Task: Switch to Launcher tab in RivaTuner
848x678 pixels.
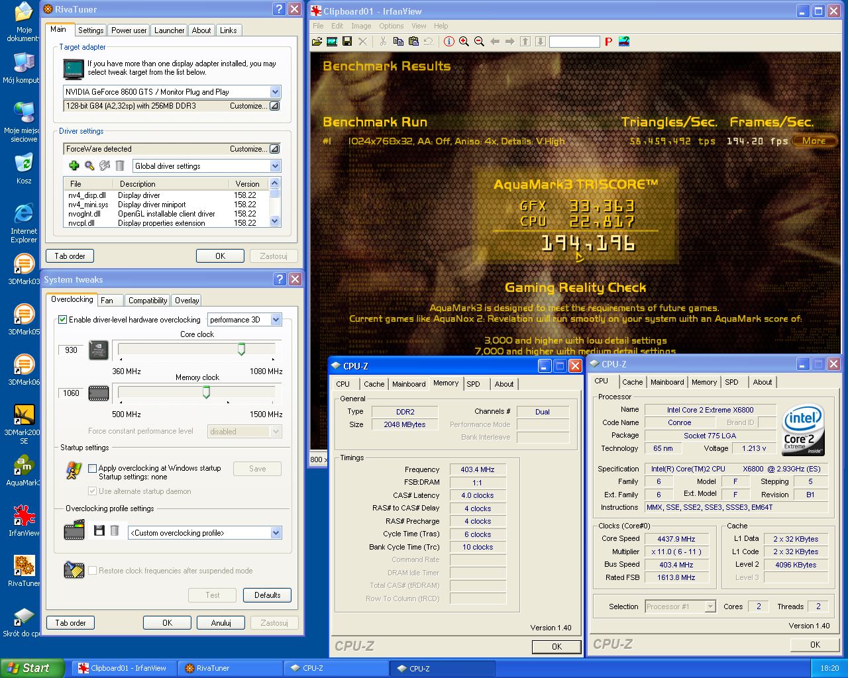Action: [169, 30]
